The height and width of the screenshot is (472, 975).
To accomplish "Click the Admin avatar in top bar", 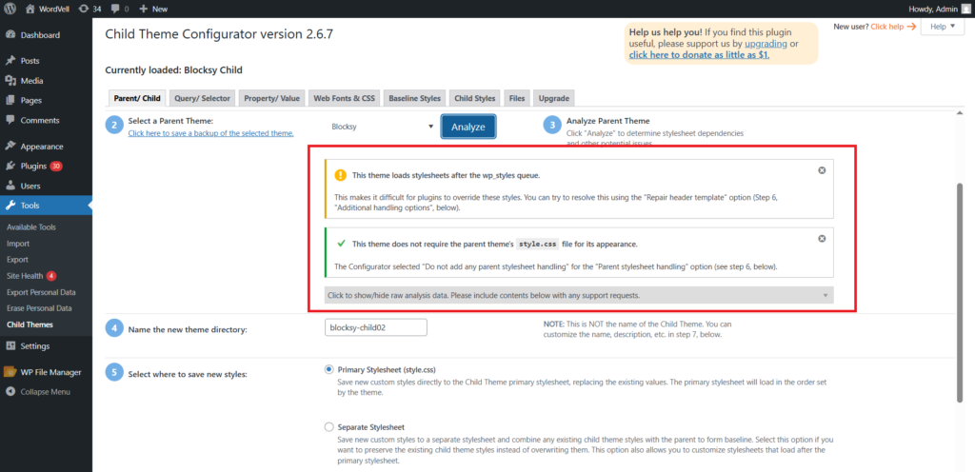I will coord(965,9).
